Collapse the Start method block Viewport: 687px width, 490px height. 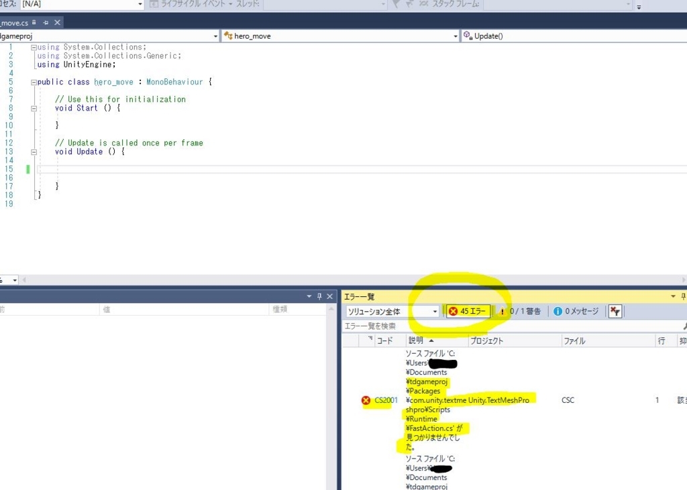34,109
